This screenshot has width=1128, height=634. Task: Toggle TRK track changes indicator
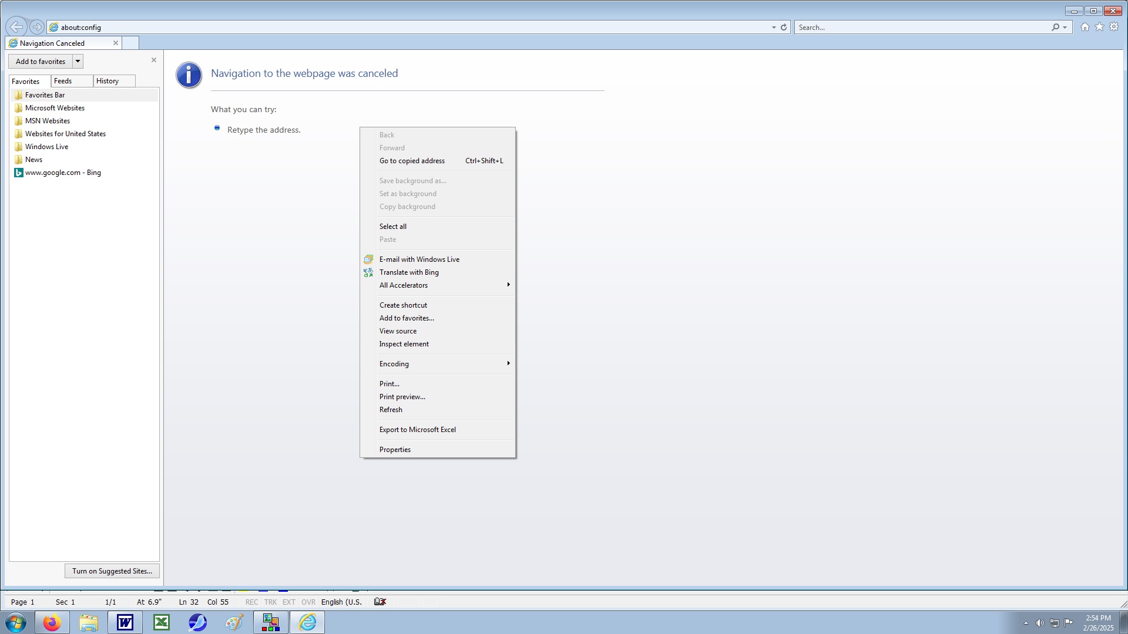[270, 602]
